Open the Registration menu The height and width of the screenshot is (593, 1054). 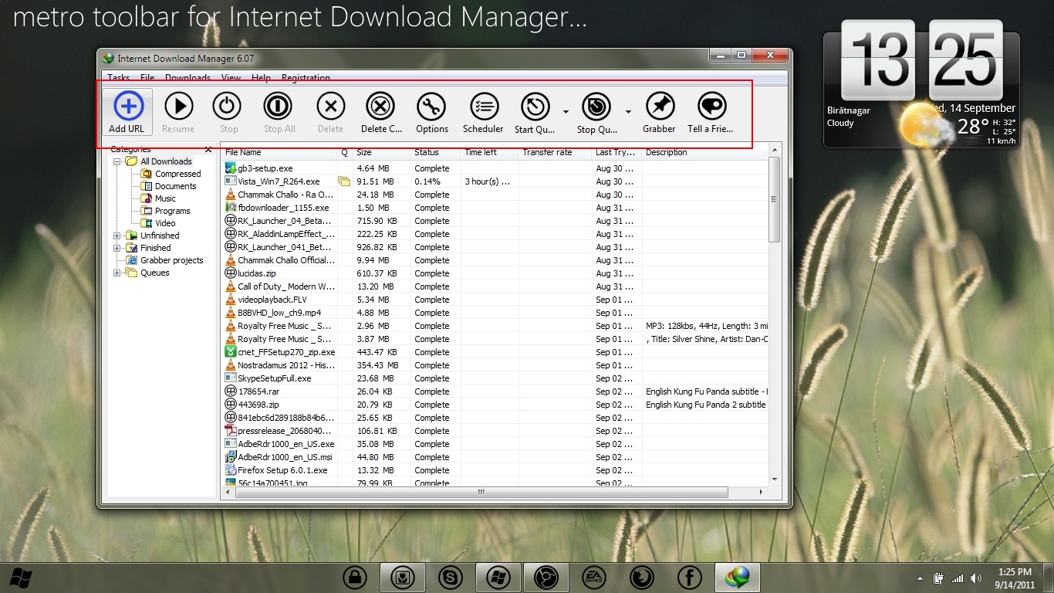tap(306, 78)
